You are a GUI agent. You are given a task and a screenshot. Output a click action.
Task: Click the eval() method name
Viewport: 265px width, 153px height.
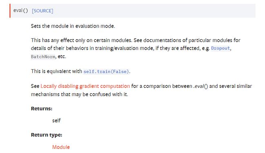point(20,11)
